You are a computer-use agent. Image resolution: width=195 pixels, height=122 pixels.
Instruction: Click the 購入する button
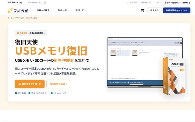(x=154, y=10)
